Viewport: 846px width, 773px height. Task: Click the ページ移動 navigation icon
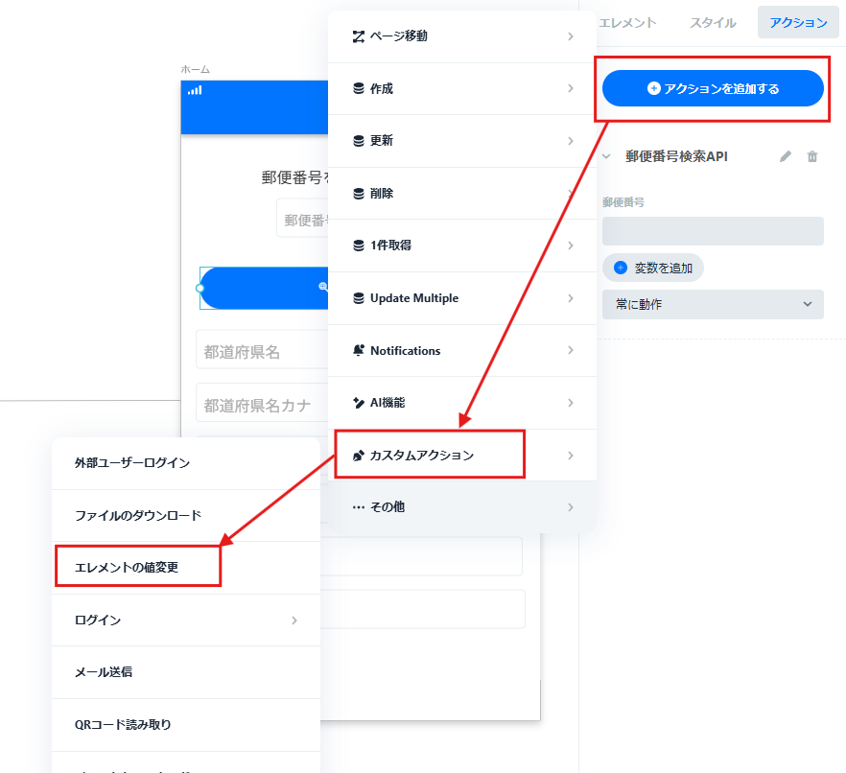(359, 36)
